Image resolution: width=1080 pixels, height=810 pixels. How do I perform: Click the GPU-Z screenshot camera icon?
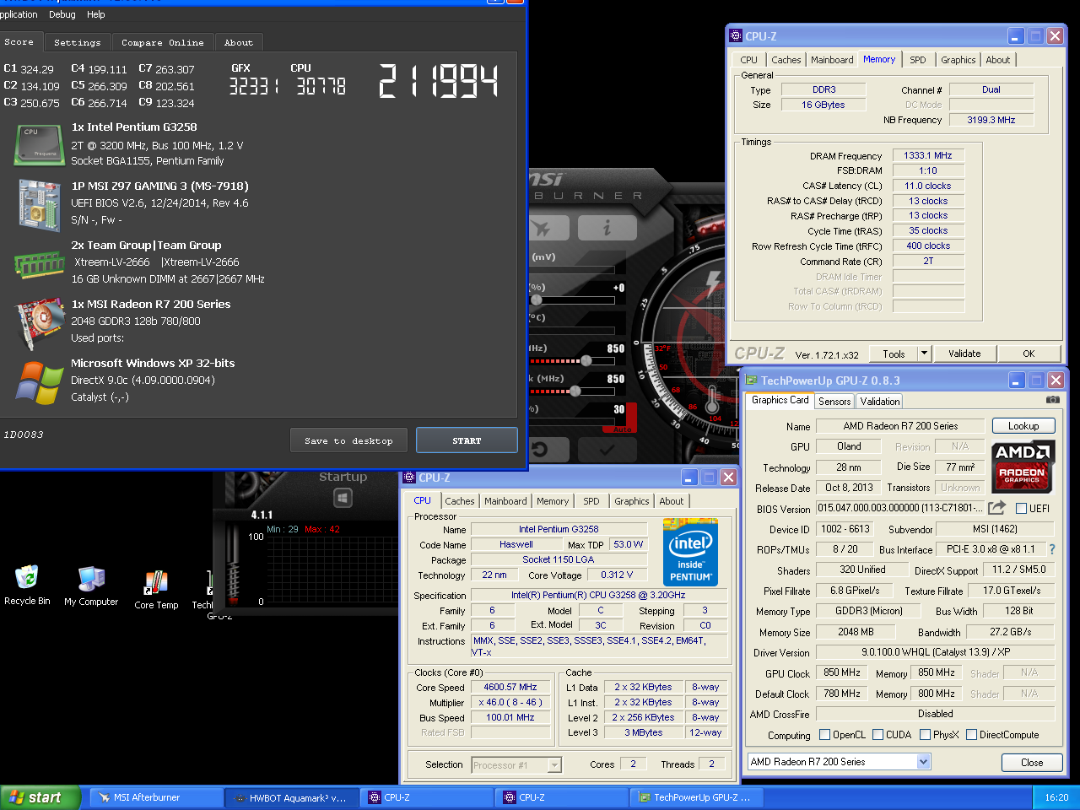point(1053,400)
